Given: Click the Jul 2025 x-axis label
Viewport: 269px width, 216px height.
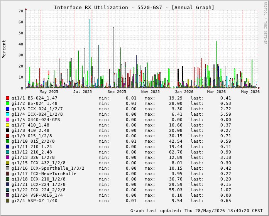Looking at the screenshot, I should [83, 92].
